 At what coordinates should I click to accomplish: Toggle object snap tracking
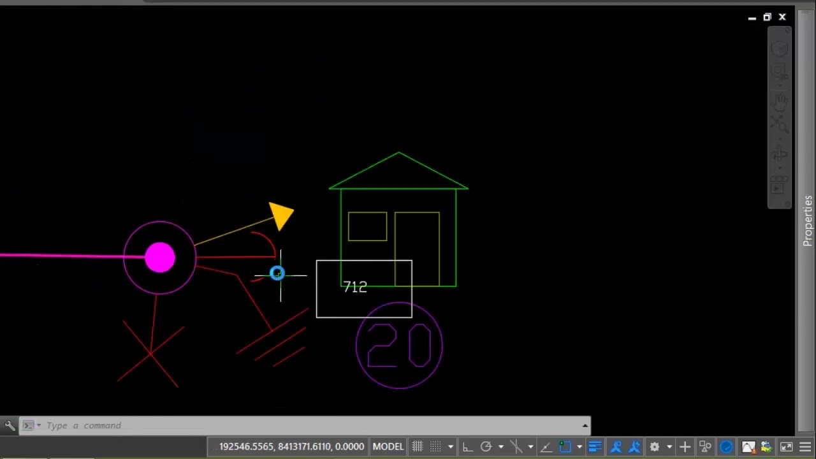coord(546,447)
